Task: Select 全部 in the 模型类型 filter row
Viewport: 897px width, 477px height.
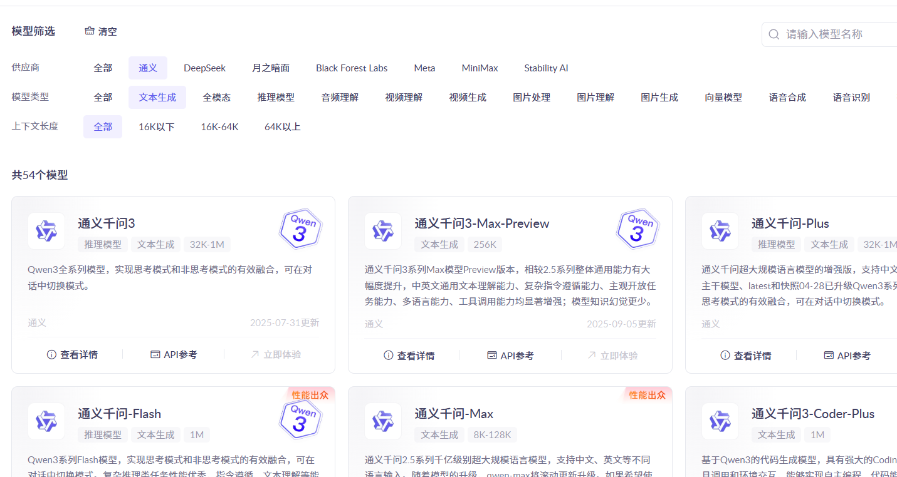Action: click(103, 97)
